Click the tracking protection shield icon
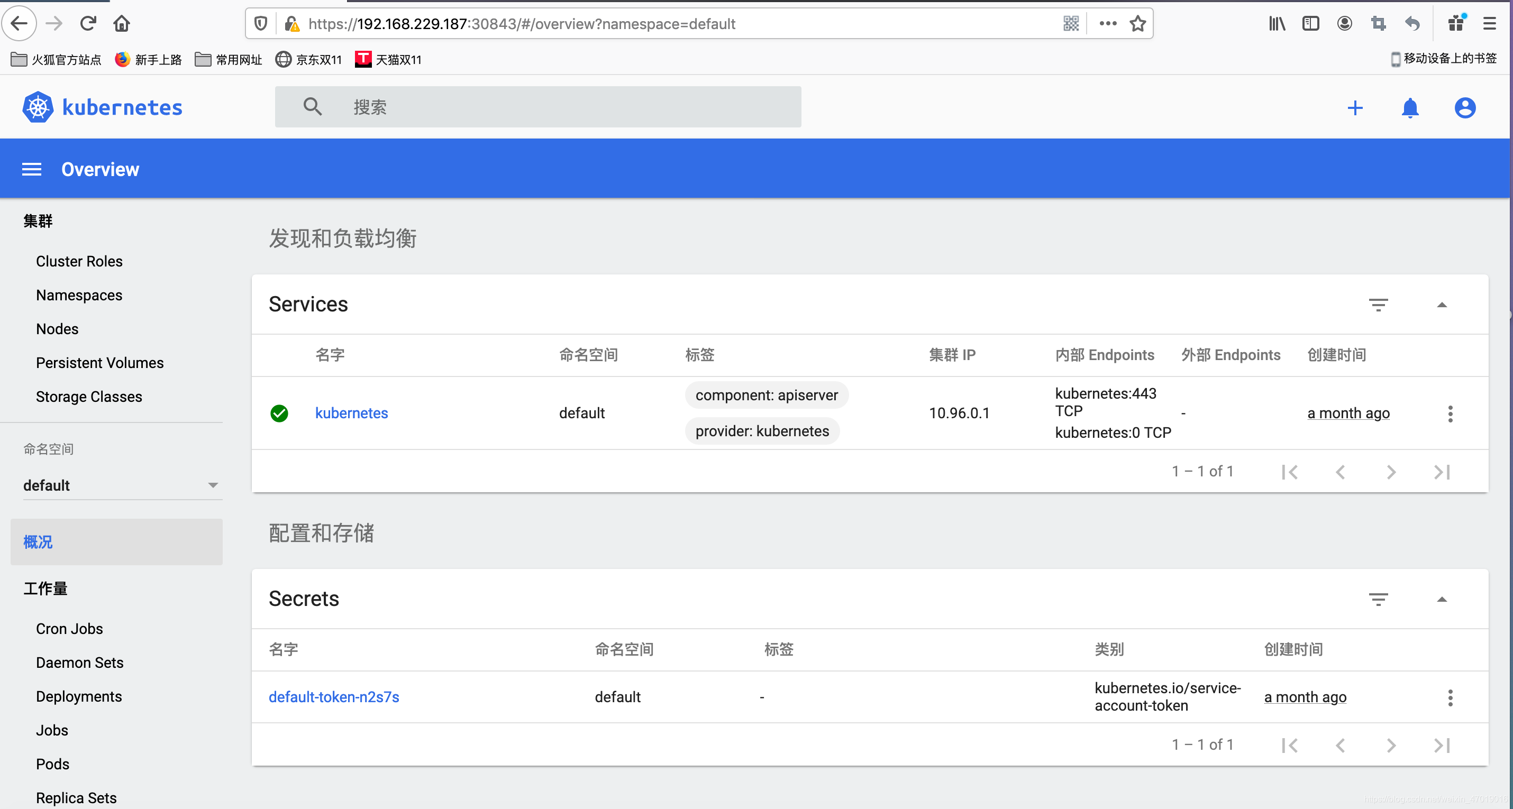The image size is (1513, 809). click(261, 23)
